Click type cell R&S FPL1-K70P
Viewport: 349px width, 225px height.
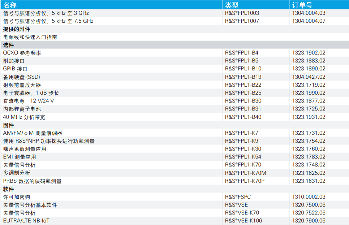point(245,181)
